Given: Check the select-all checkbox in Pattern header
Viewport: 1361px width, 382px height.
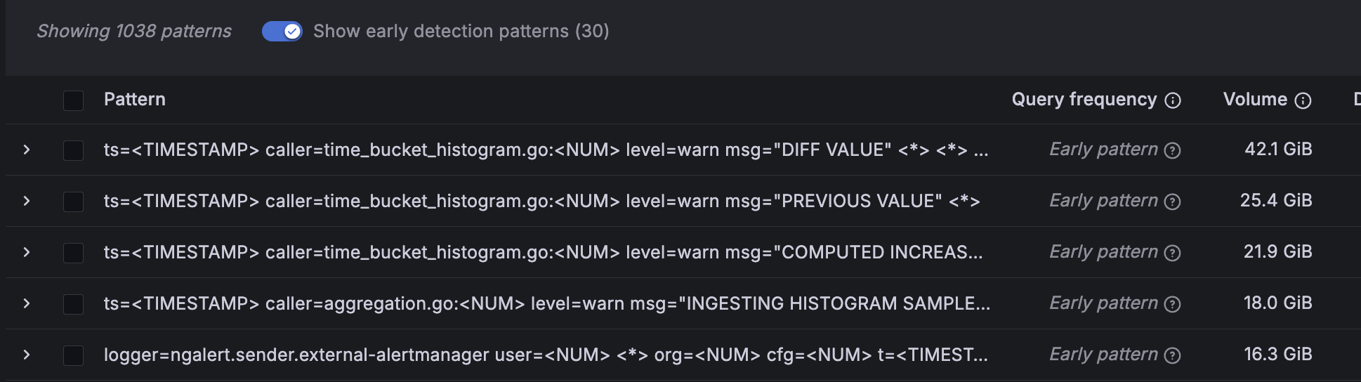Looking at the screenshot, I should tap(73, 100).
